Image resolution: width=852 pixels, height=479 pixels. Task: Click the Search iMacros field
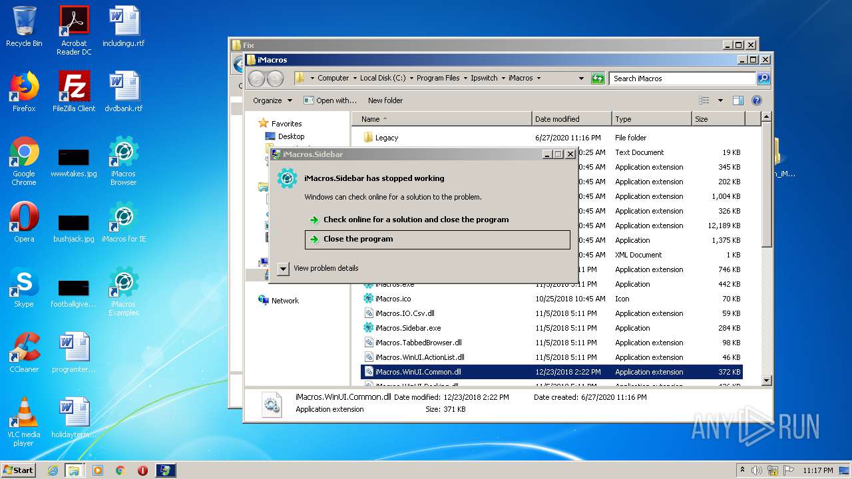[682, 78]
